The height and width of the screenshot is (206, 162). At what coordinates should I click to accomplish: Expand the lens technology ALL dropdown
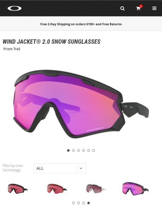point(60,168)
